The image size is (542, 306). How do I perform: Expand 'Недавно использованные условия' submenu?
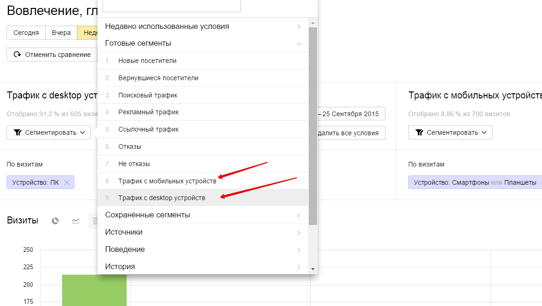click(203, 27)
